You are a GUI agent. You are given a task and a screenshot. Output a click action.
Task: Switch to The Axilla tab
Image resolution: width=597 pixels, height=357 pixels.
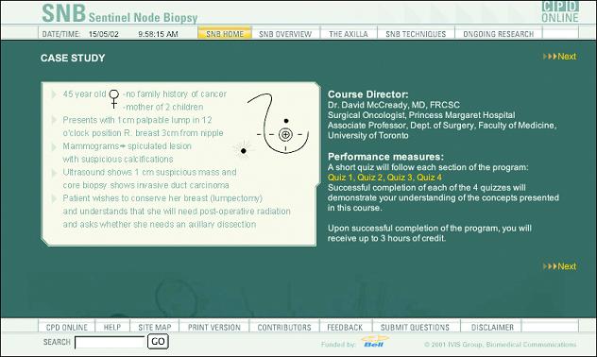[x=349, y=34]
